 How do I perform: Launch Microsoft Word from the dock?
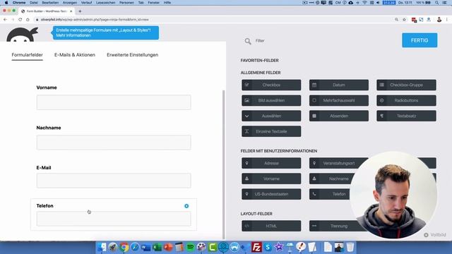[x=146, y=247]
